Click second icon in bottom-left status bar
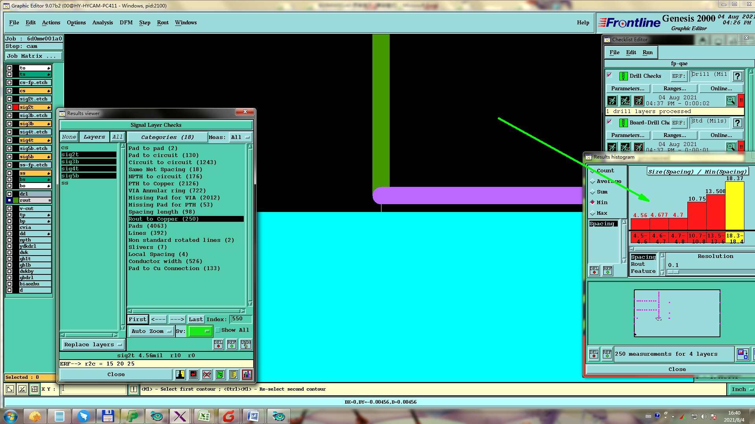 [22, 389]
